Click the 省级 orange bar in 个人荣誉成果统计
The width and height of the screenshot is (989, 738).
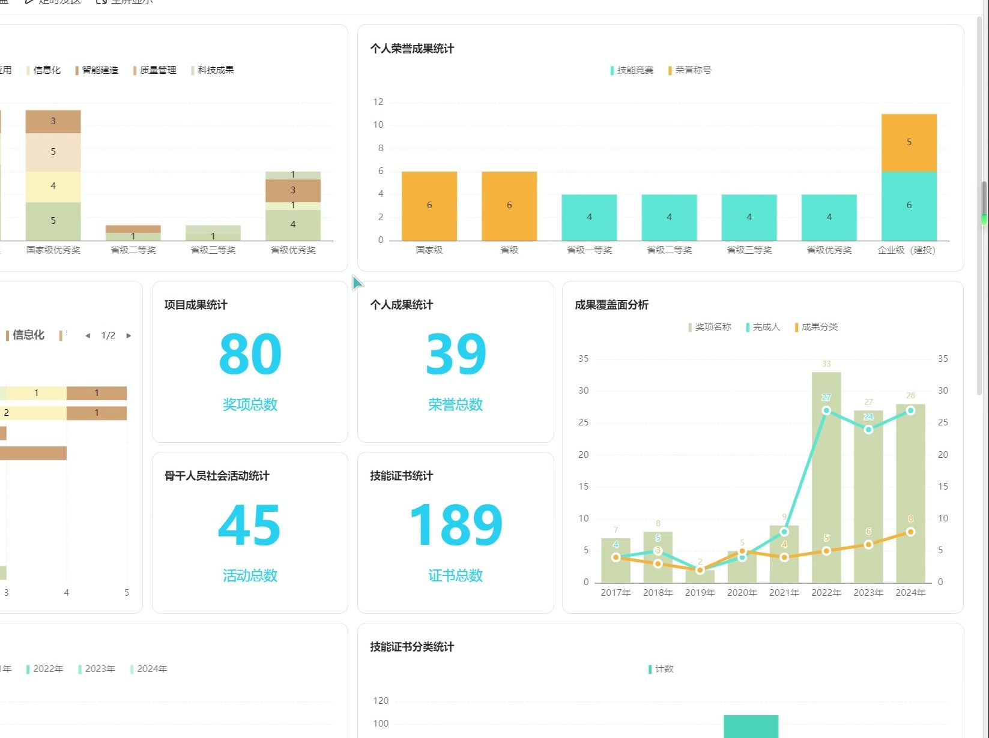tap(509, 206)
